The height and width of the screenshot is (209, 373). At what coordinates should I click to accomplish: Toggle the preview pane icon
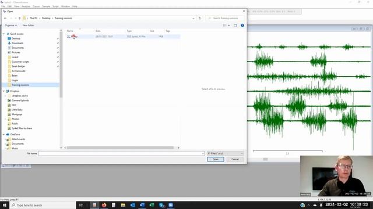coord(235,26)
